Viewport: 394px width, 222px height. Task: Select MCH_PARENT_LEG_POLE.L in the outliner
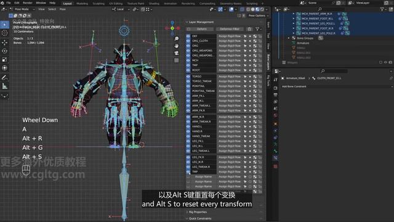[x=318, y=23]
